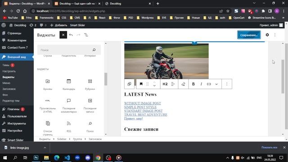This screenshot has width=288, height=162.
Task: Open Smart Slider in admin bar
Action: 77,25
